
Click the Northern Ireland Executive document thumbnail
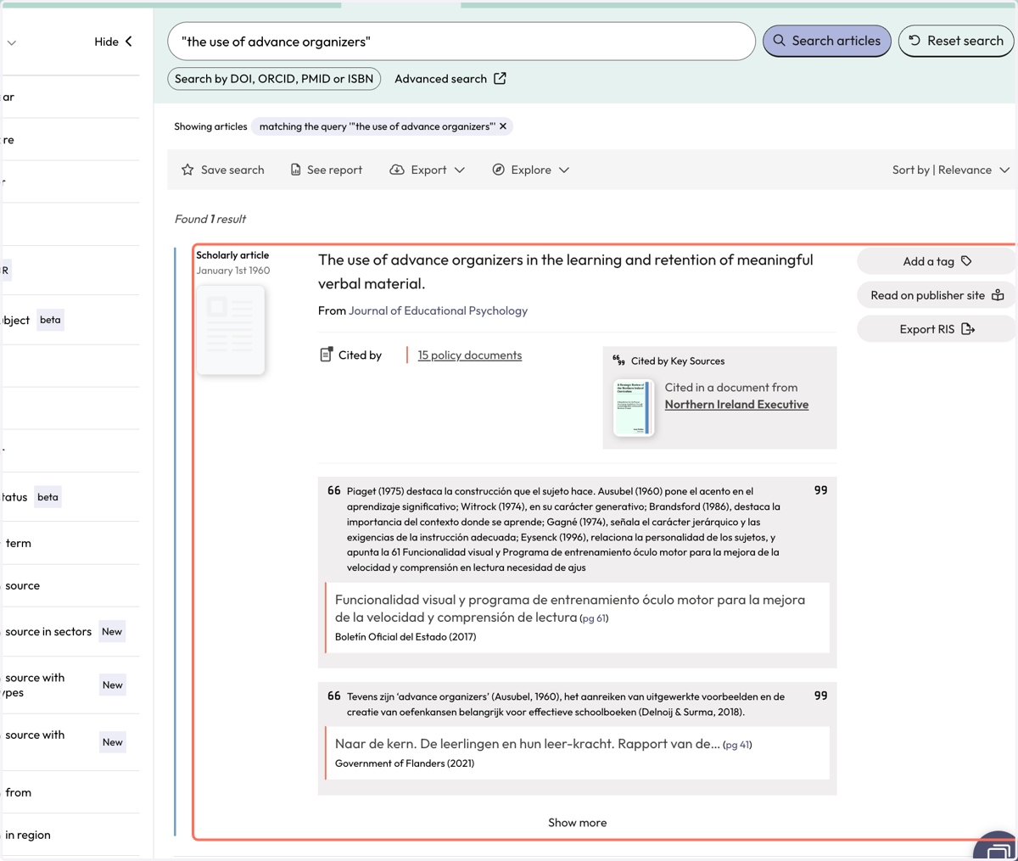tap(634, 408)
